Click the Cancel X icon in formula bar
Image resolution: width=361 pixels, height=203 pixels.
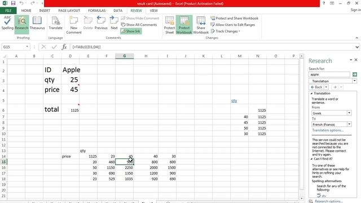tap(43, 47)
